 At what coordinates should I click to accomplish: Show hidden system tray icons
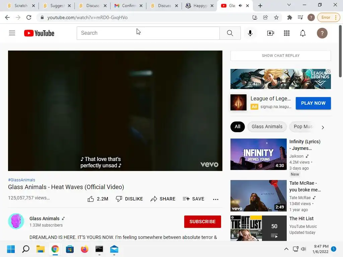click(x=286, y=249)
